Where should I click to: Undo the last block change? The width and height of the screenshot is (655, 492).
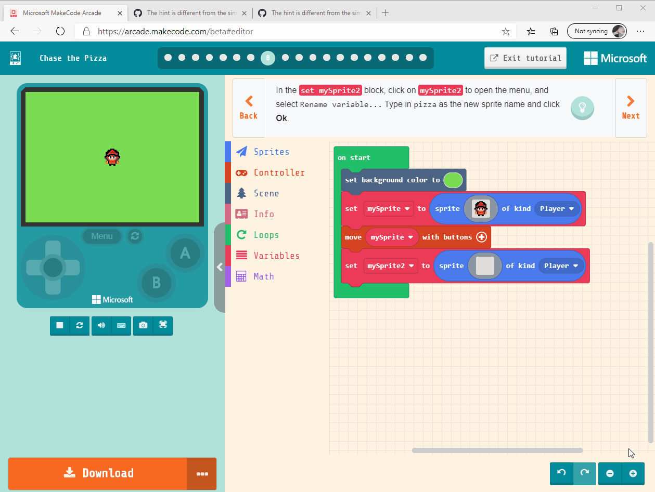[561, 473]
